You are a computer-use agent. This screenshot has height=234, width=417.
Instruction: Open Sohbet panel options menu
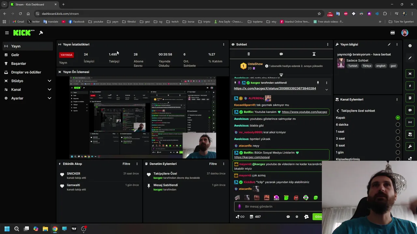328,45
